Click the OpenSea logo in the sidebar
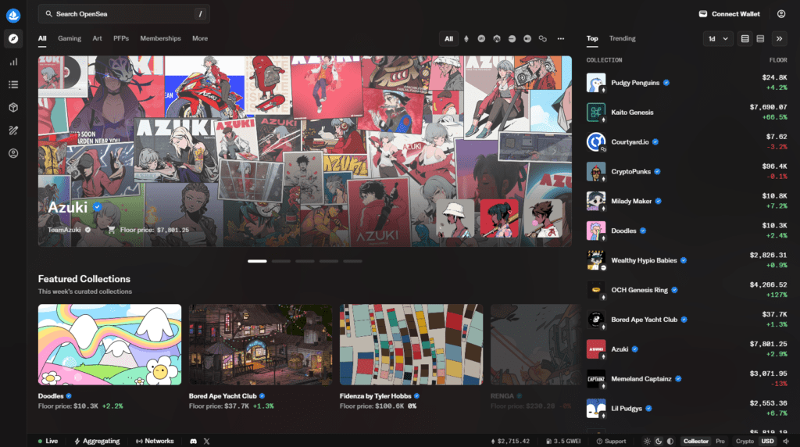The width and height of the screenshot is (800, 447). click(13, 16)
